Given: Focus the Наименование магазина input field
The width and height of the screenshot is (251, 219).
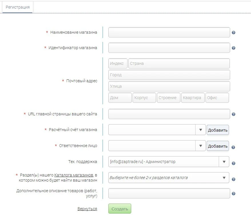Looking at the screenshot, I should [x=169, y=33].
